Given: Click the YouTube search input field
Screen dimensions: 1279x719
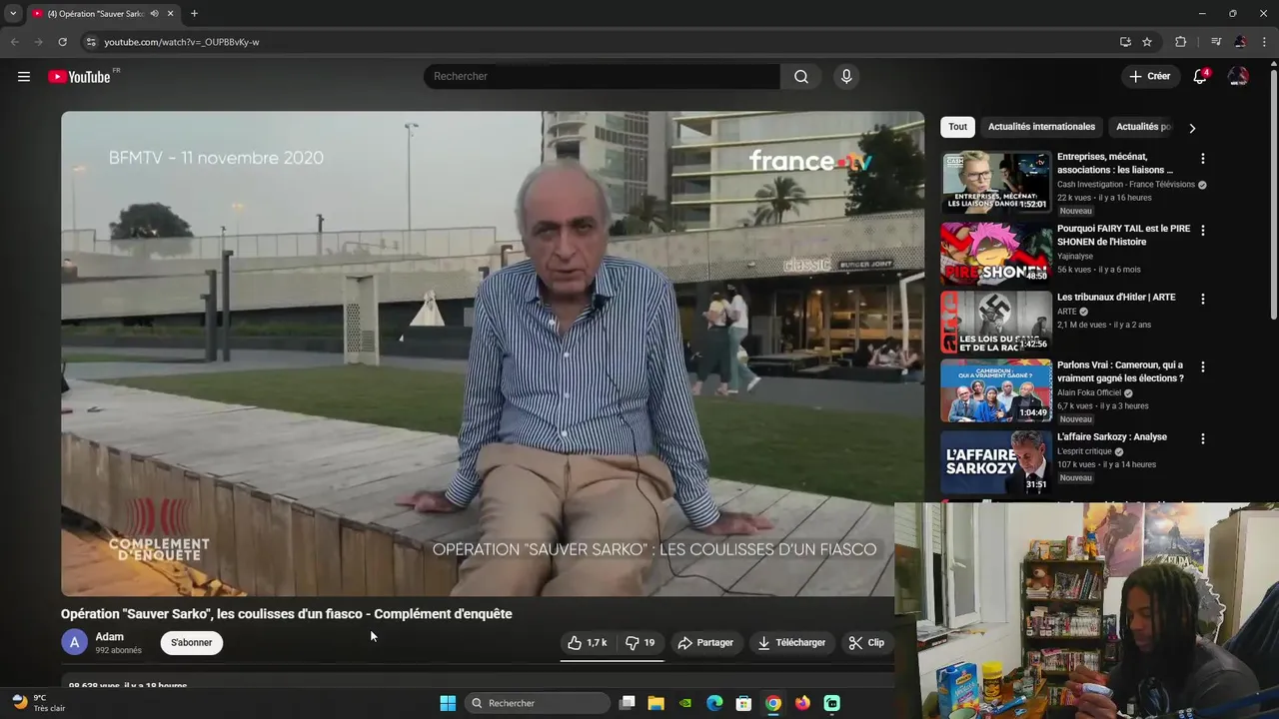Looking at the screenshot, I should [x=602, y=77].
